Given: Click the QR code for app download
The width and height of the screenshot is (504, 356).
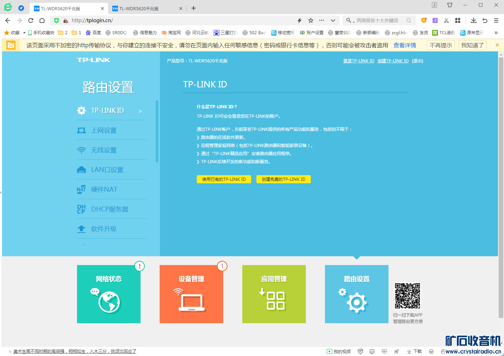Looking at the screenshot, I should [x=407, y=296].
